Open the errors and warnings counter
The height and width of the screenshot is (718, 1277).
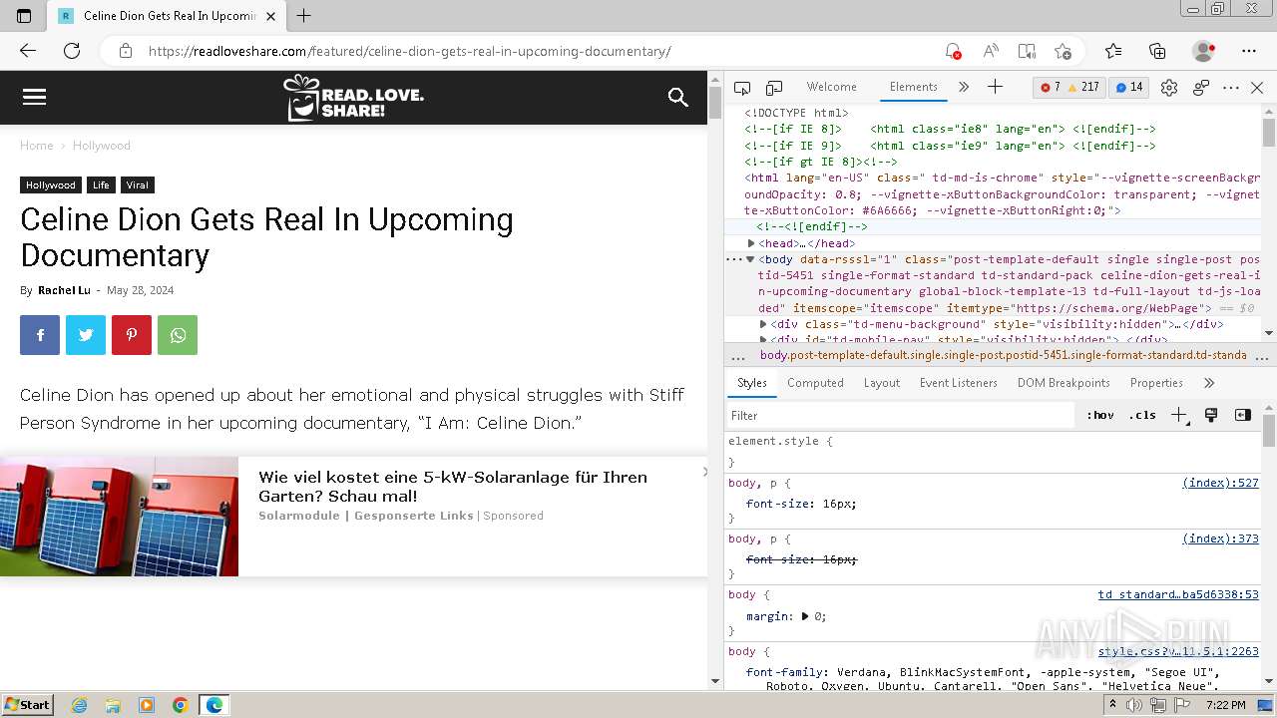[x=1069, y=87]
